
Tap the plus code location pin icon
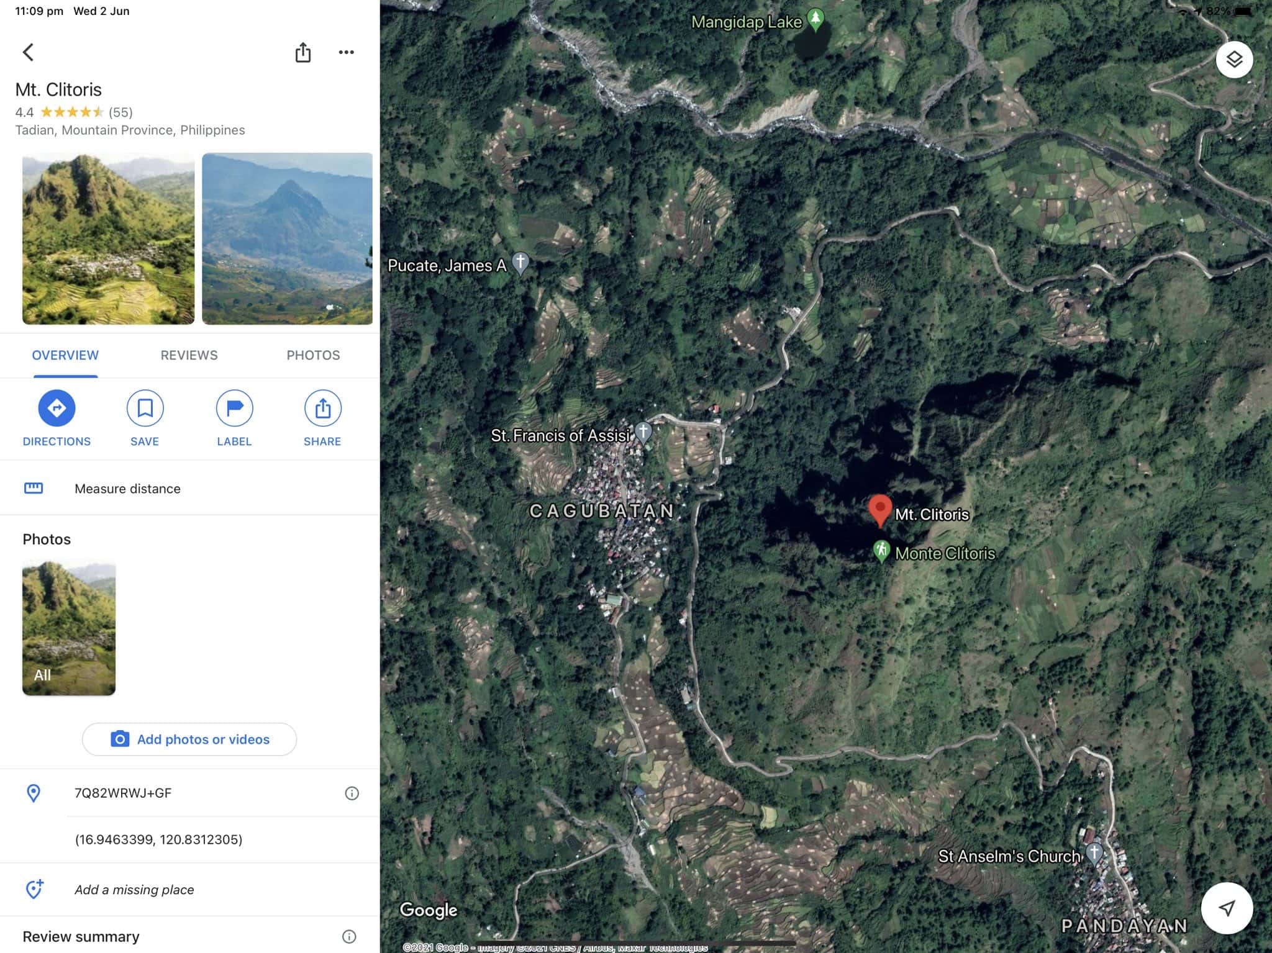34,793
